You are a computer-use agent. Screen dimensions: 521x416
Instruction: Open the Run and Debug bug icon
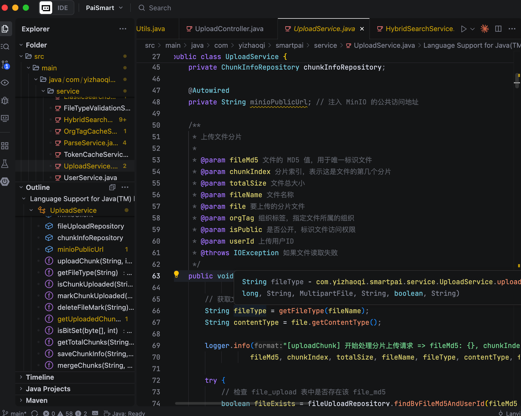click(5, 100)
